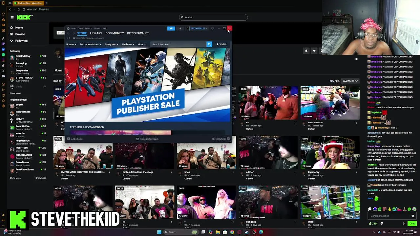Open File Explorer from Windows taskbar
Image resolution: width=420 pixels, height=236 pixels.
click(218, 232)
